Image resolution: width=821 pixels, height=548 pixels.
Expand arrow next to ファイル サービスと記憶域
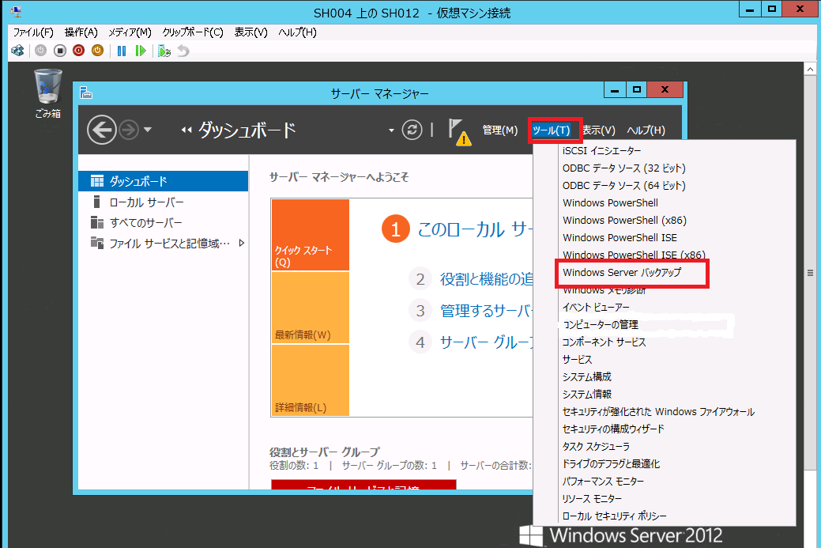pyautogui.click(x=241, y=243)
